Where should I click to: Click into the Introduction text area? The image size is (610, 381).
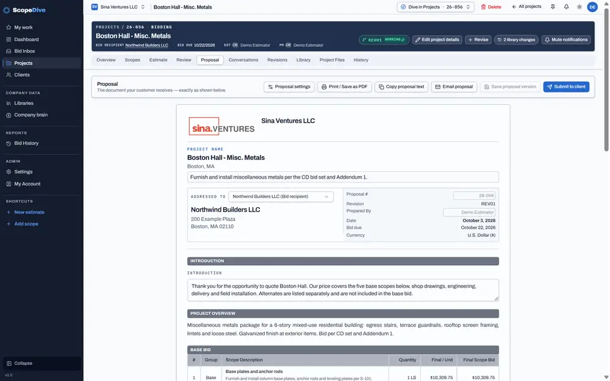click(343, 290)
